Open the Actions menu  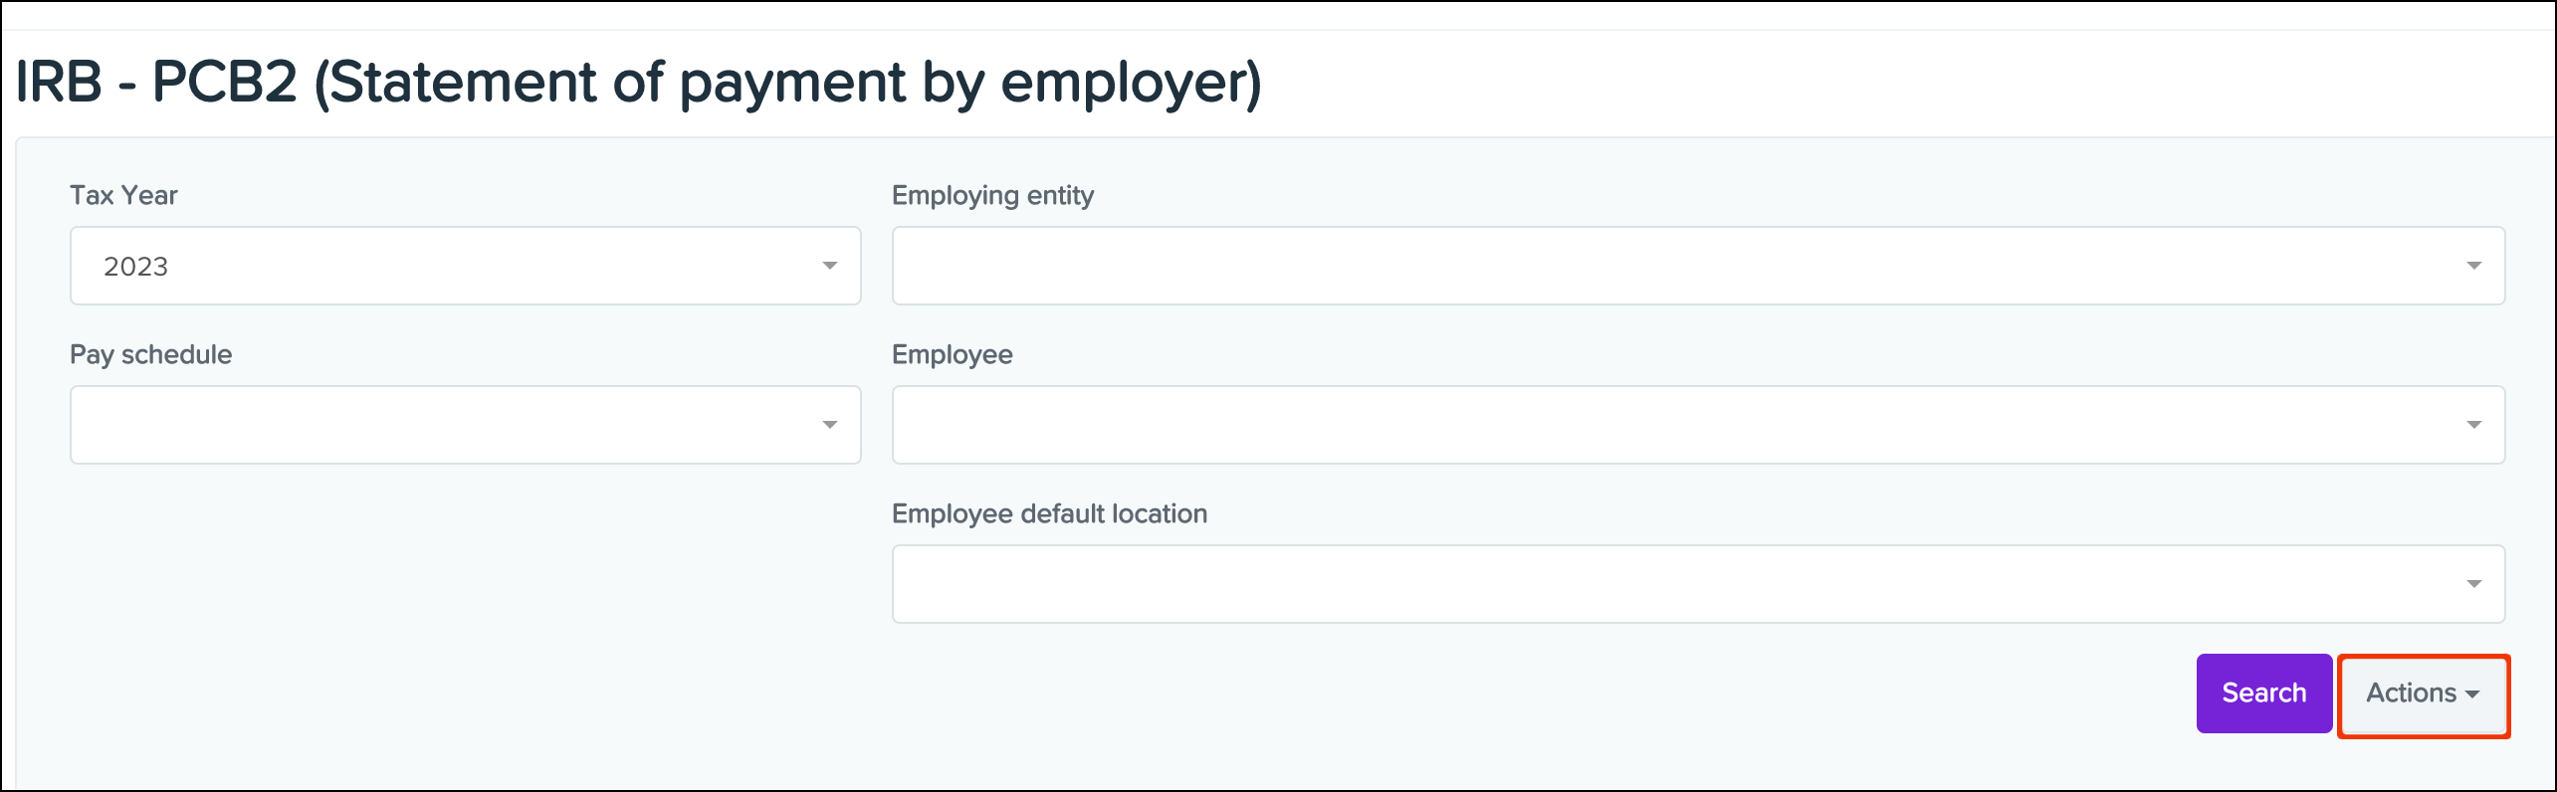[2422, 693]
